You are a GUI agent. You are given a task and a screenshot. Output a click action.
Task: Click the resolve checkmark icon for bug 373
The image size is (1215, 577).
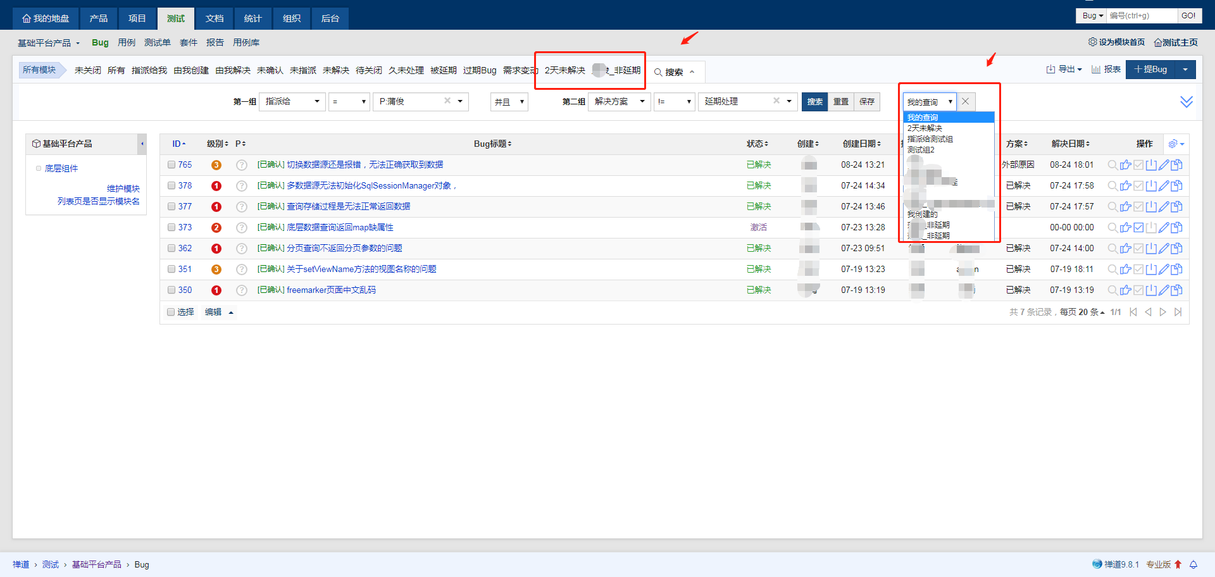click(x=1138, y=228)
